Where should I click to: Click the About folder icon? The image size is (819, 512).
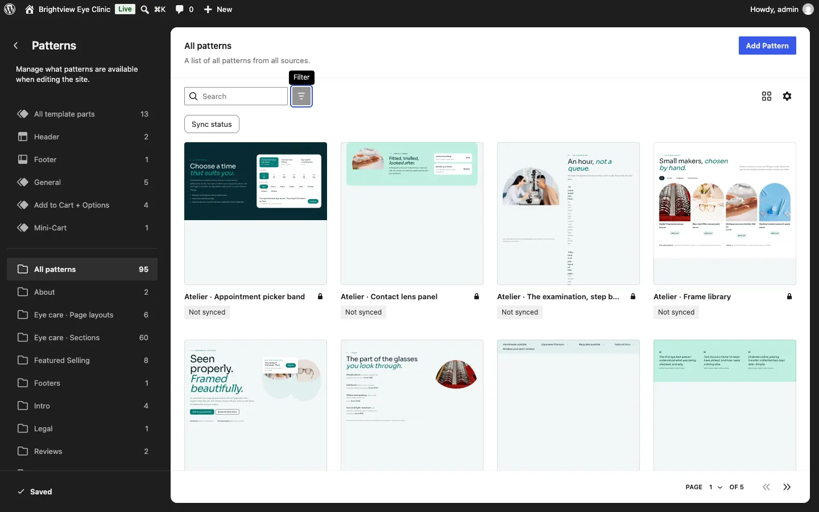tap(23, 292)
